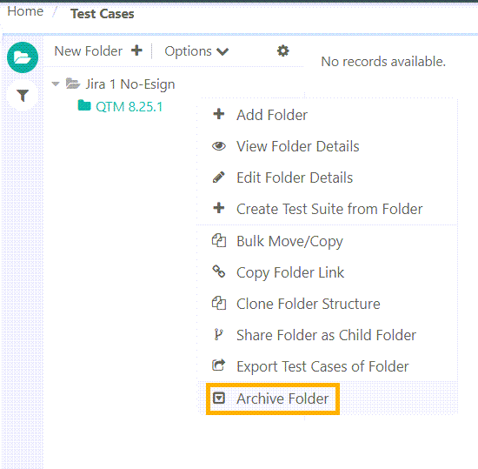Click the plus icon beside New Folder

point(136,50)
